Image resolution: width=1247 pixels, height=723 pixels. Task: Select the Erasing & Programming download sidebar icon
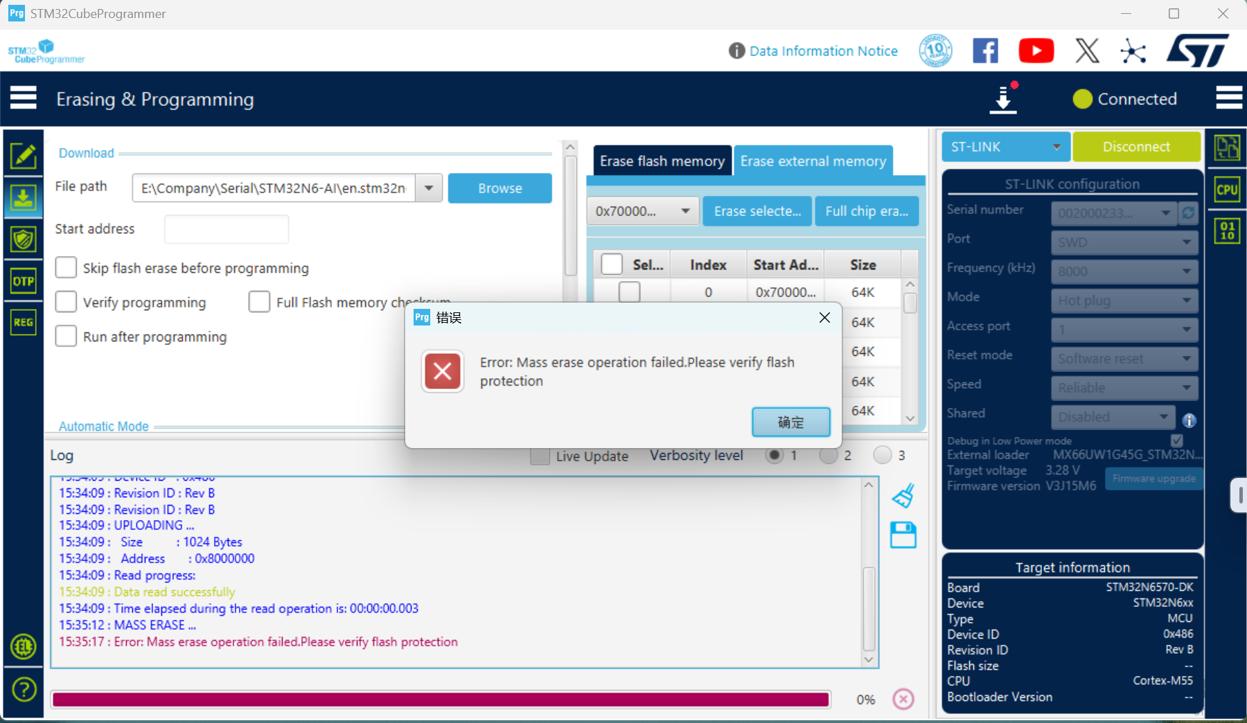click(x=24, y=198)
